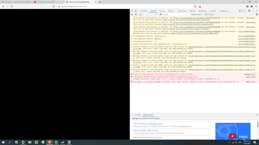Viewport: 259px width, 145px height.
Task: Expand the "Allow attribute will take precedence" warning
Action: pyautogui.click(x=134, y=44)
